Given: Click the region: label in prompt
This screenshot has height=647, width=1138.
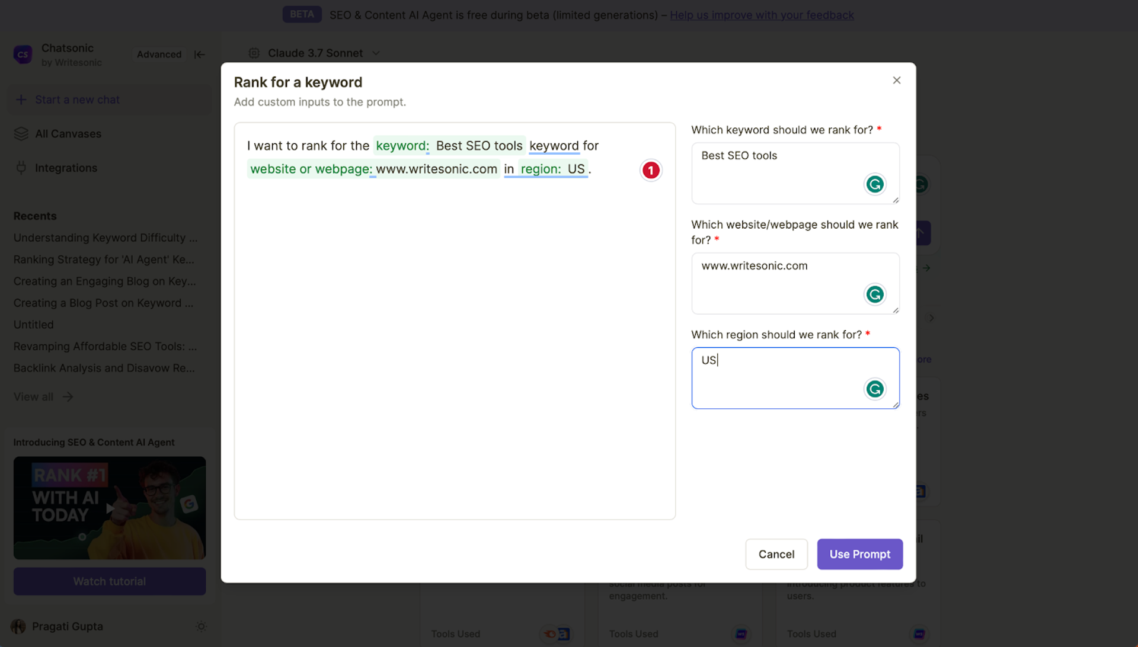Looking at the screenshot, I should point(541,169).
